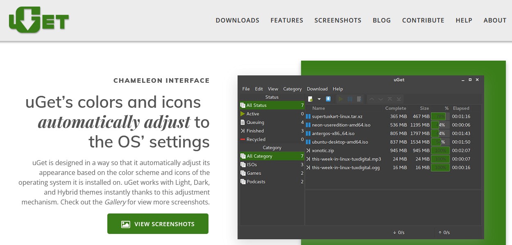The width and height of the screenshot is (512, 245).
Task: Select the Finished status row
Action: pos(272,131)
